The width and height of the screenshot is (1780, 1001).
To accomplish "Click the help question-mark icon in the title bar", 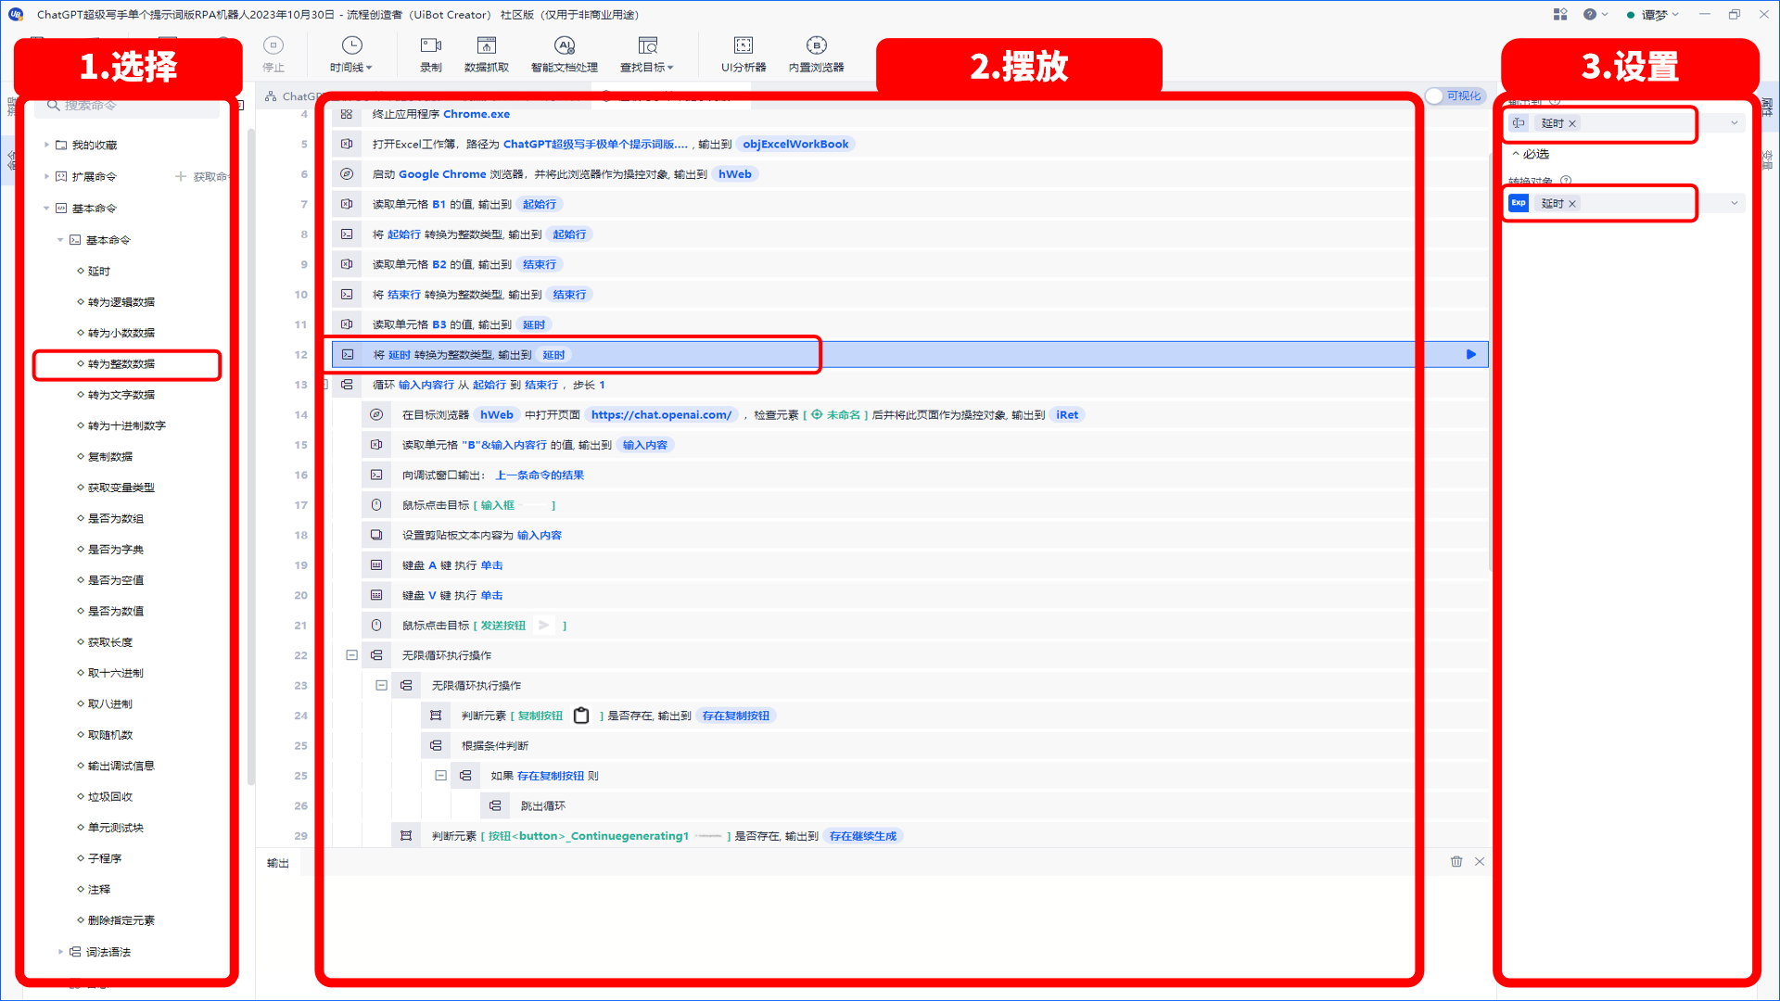I will point(1590,14).
